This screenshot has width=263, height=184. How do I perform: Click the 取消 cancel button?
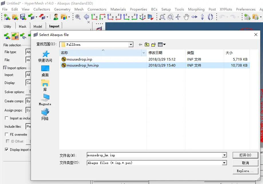pyautogui.click(x=245, y=163)
